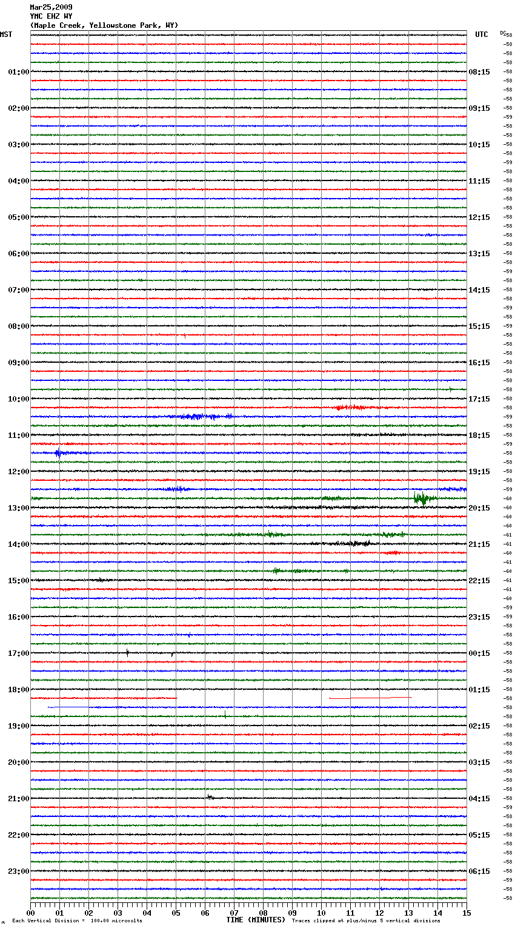515x929 pixels.
Task: Select the 12:00 MST time label
Action: 19,472
